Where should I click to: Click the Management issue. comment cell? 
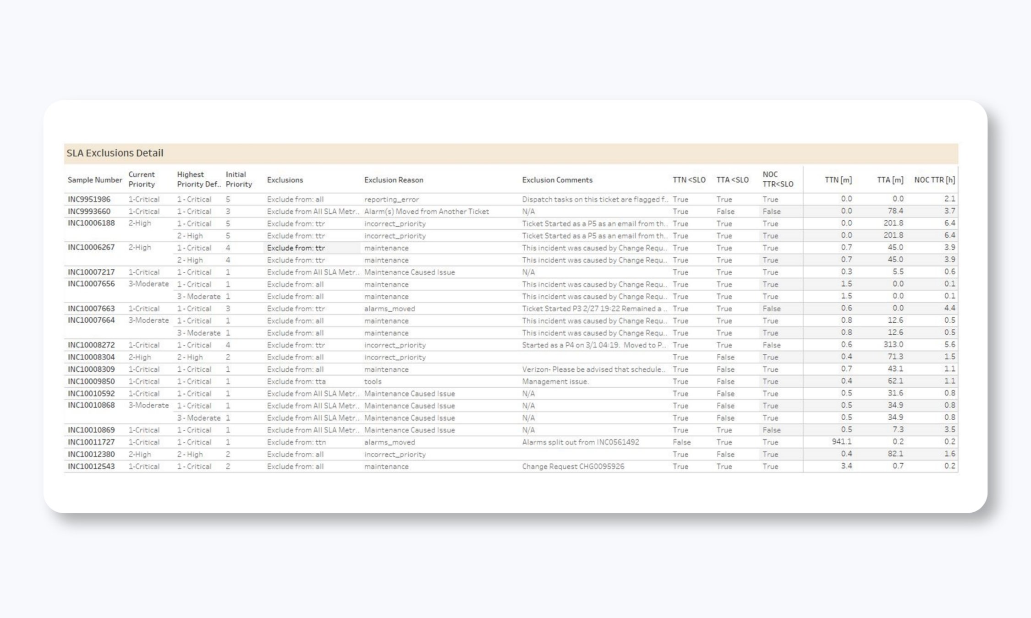click(x=555, y=381)
